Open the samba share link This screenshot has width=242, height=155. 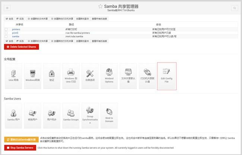tap(16, 37)
